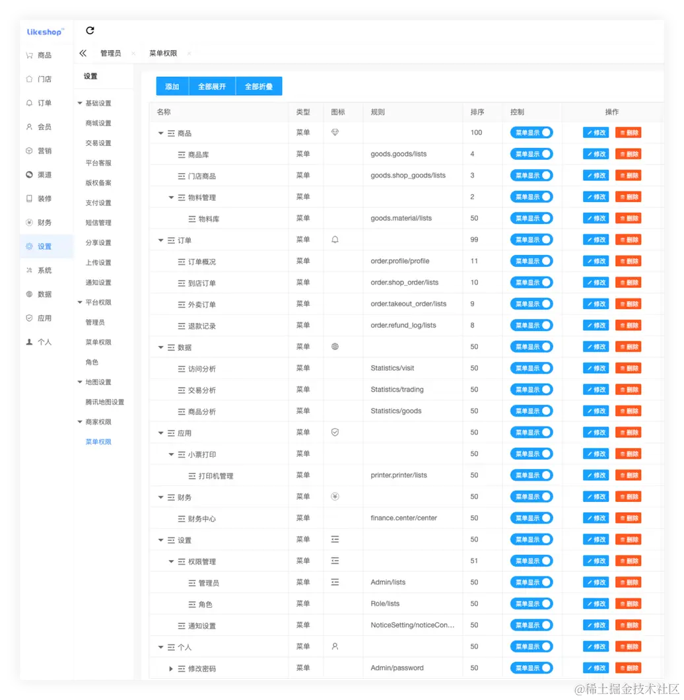This screenshot has height=700, width=684.
Task: Open 装修 icon in sidebar
Action: click(x=30, y=199)
